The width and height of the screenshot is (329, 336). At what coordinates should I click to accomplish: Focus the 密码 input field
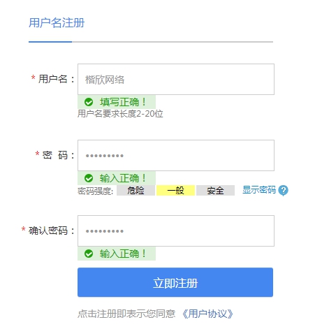click(176, 155)
